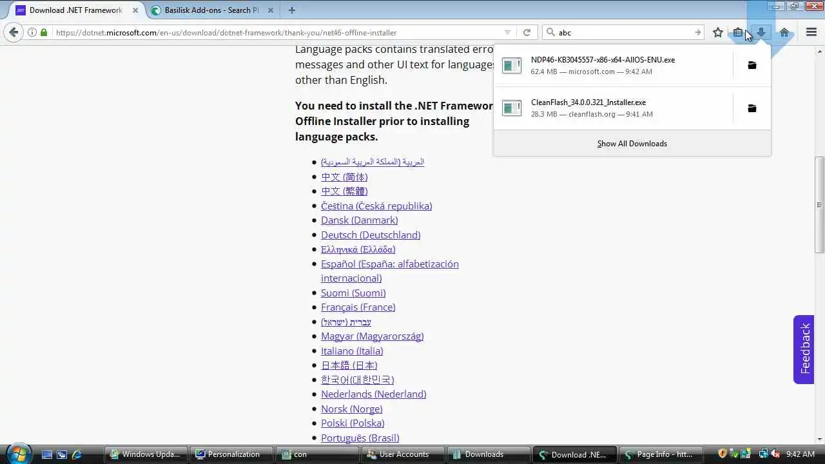Open Polski (Polska) link

coord(353,423)
